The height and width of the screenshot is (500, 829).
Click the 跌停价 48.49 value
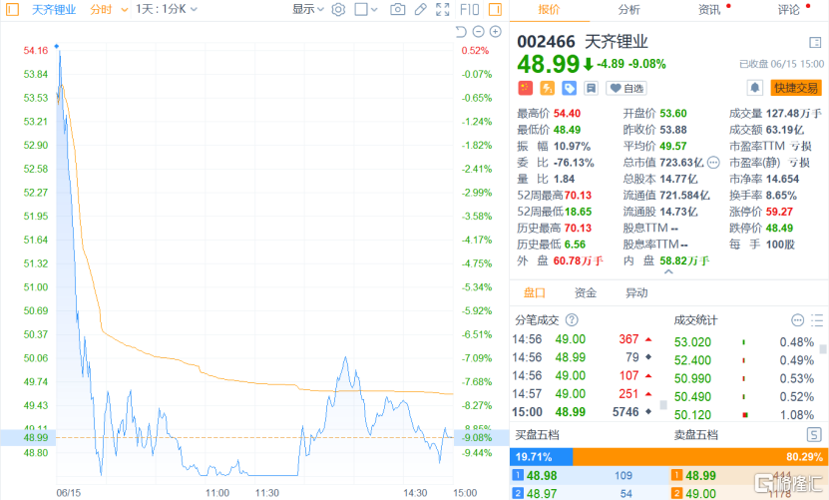point(779,228)
